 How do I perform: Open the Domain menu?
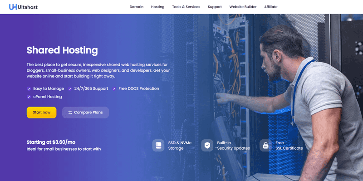pos(137,7)
